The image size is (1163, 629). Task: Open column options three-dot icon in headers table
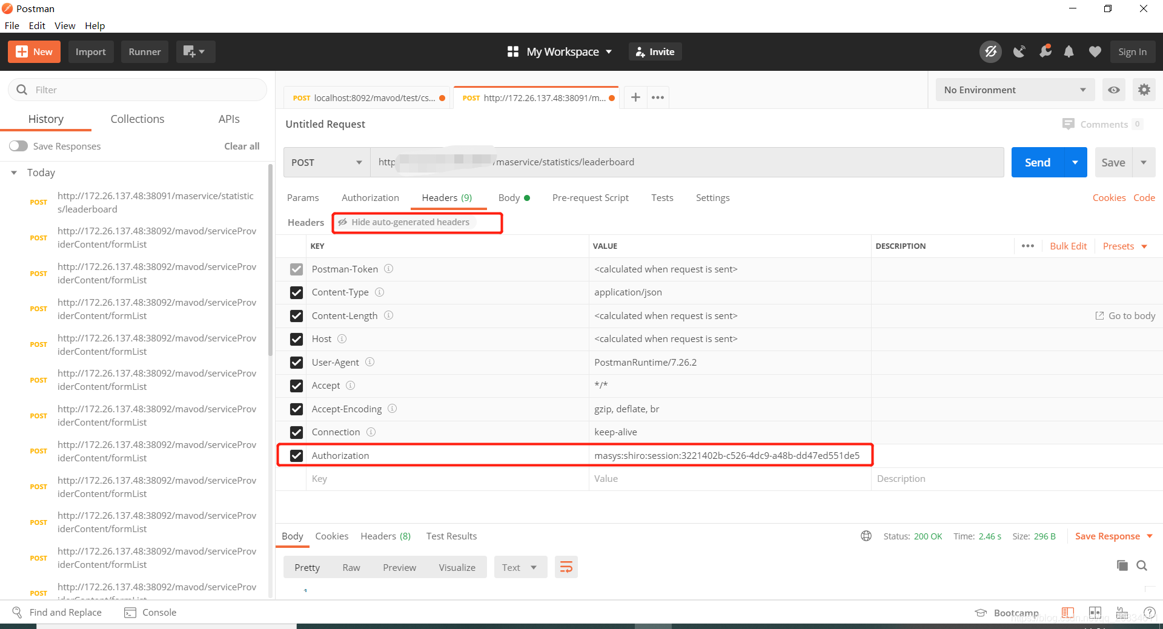[x=1028, y=246]
